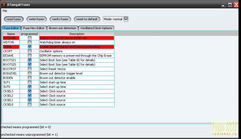
Task: Enable the BODEN checkbox
Action: click(x=30, y=78)
